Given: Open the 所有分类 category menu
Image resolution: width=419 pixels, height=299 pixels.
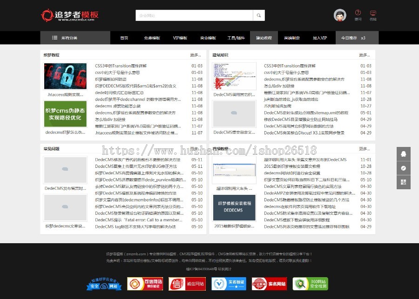Looking at the screenshot, I should point(75,38).
